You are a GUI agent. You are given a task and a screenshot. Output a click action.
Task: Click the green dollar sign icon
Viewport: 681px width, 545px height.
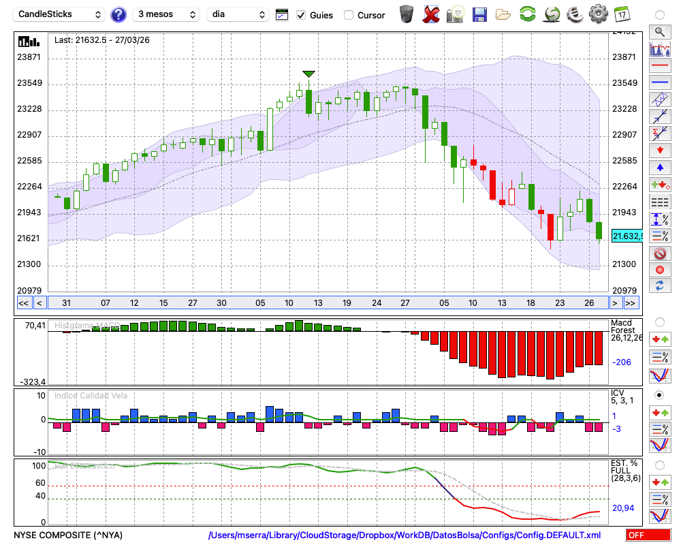(x=552, y=14)
